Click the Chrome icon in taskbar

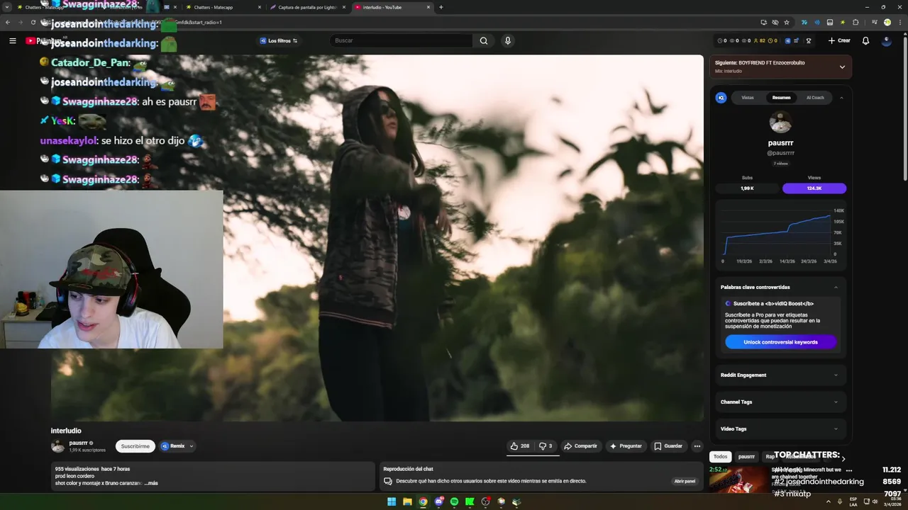[x=423, y=501]
